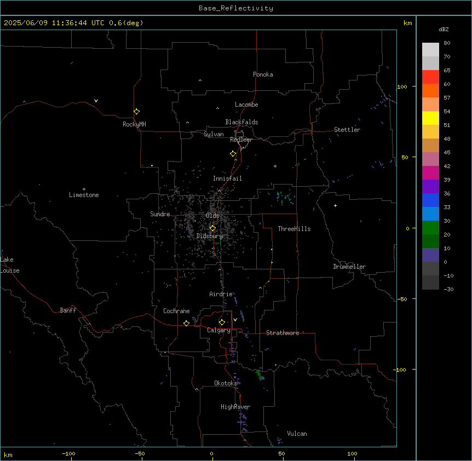Click the yellow V marker east of Calgary
This screenshot has width=472, height=461.
(x=235, y=320)
